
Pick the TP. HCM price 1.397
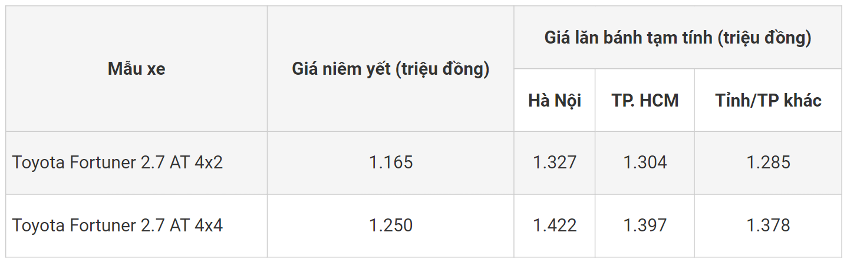645,225
